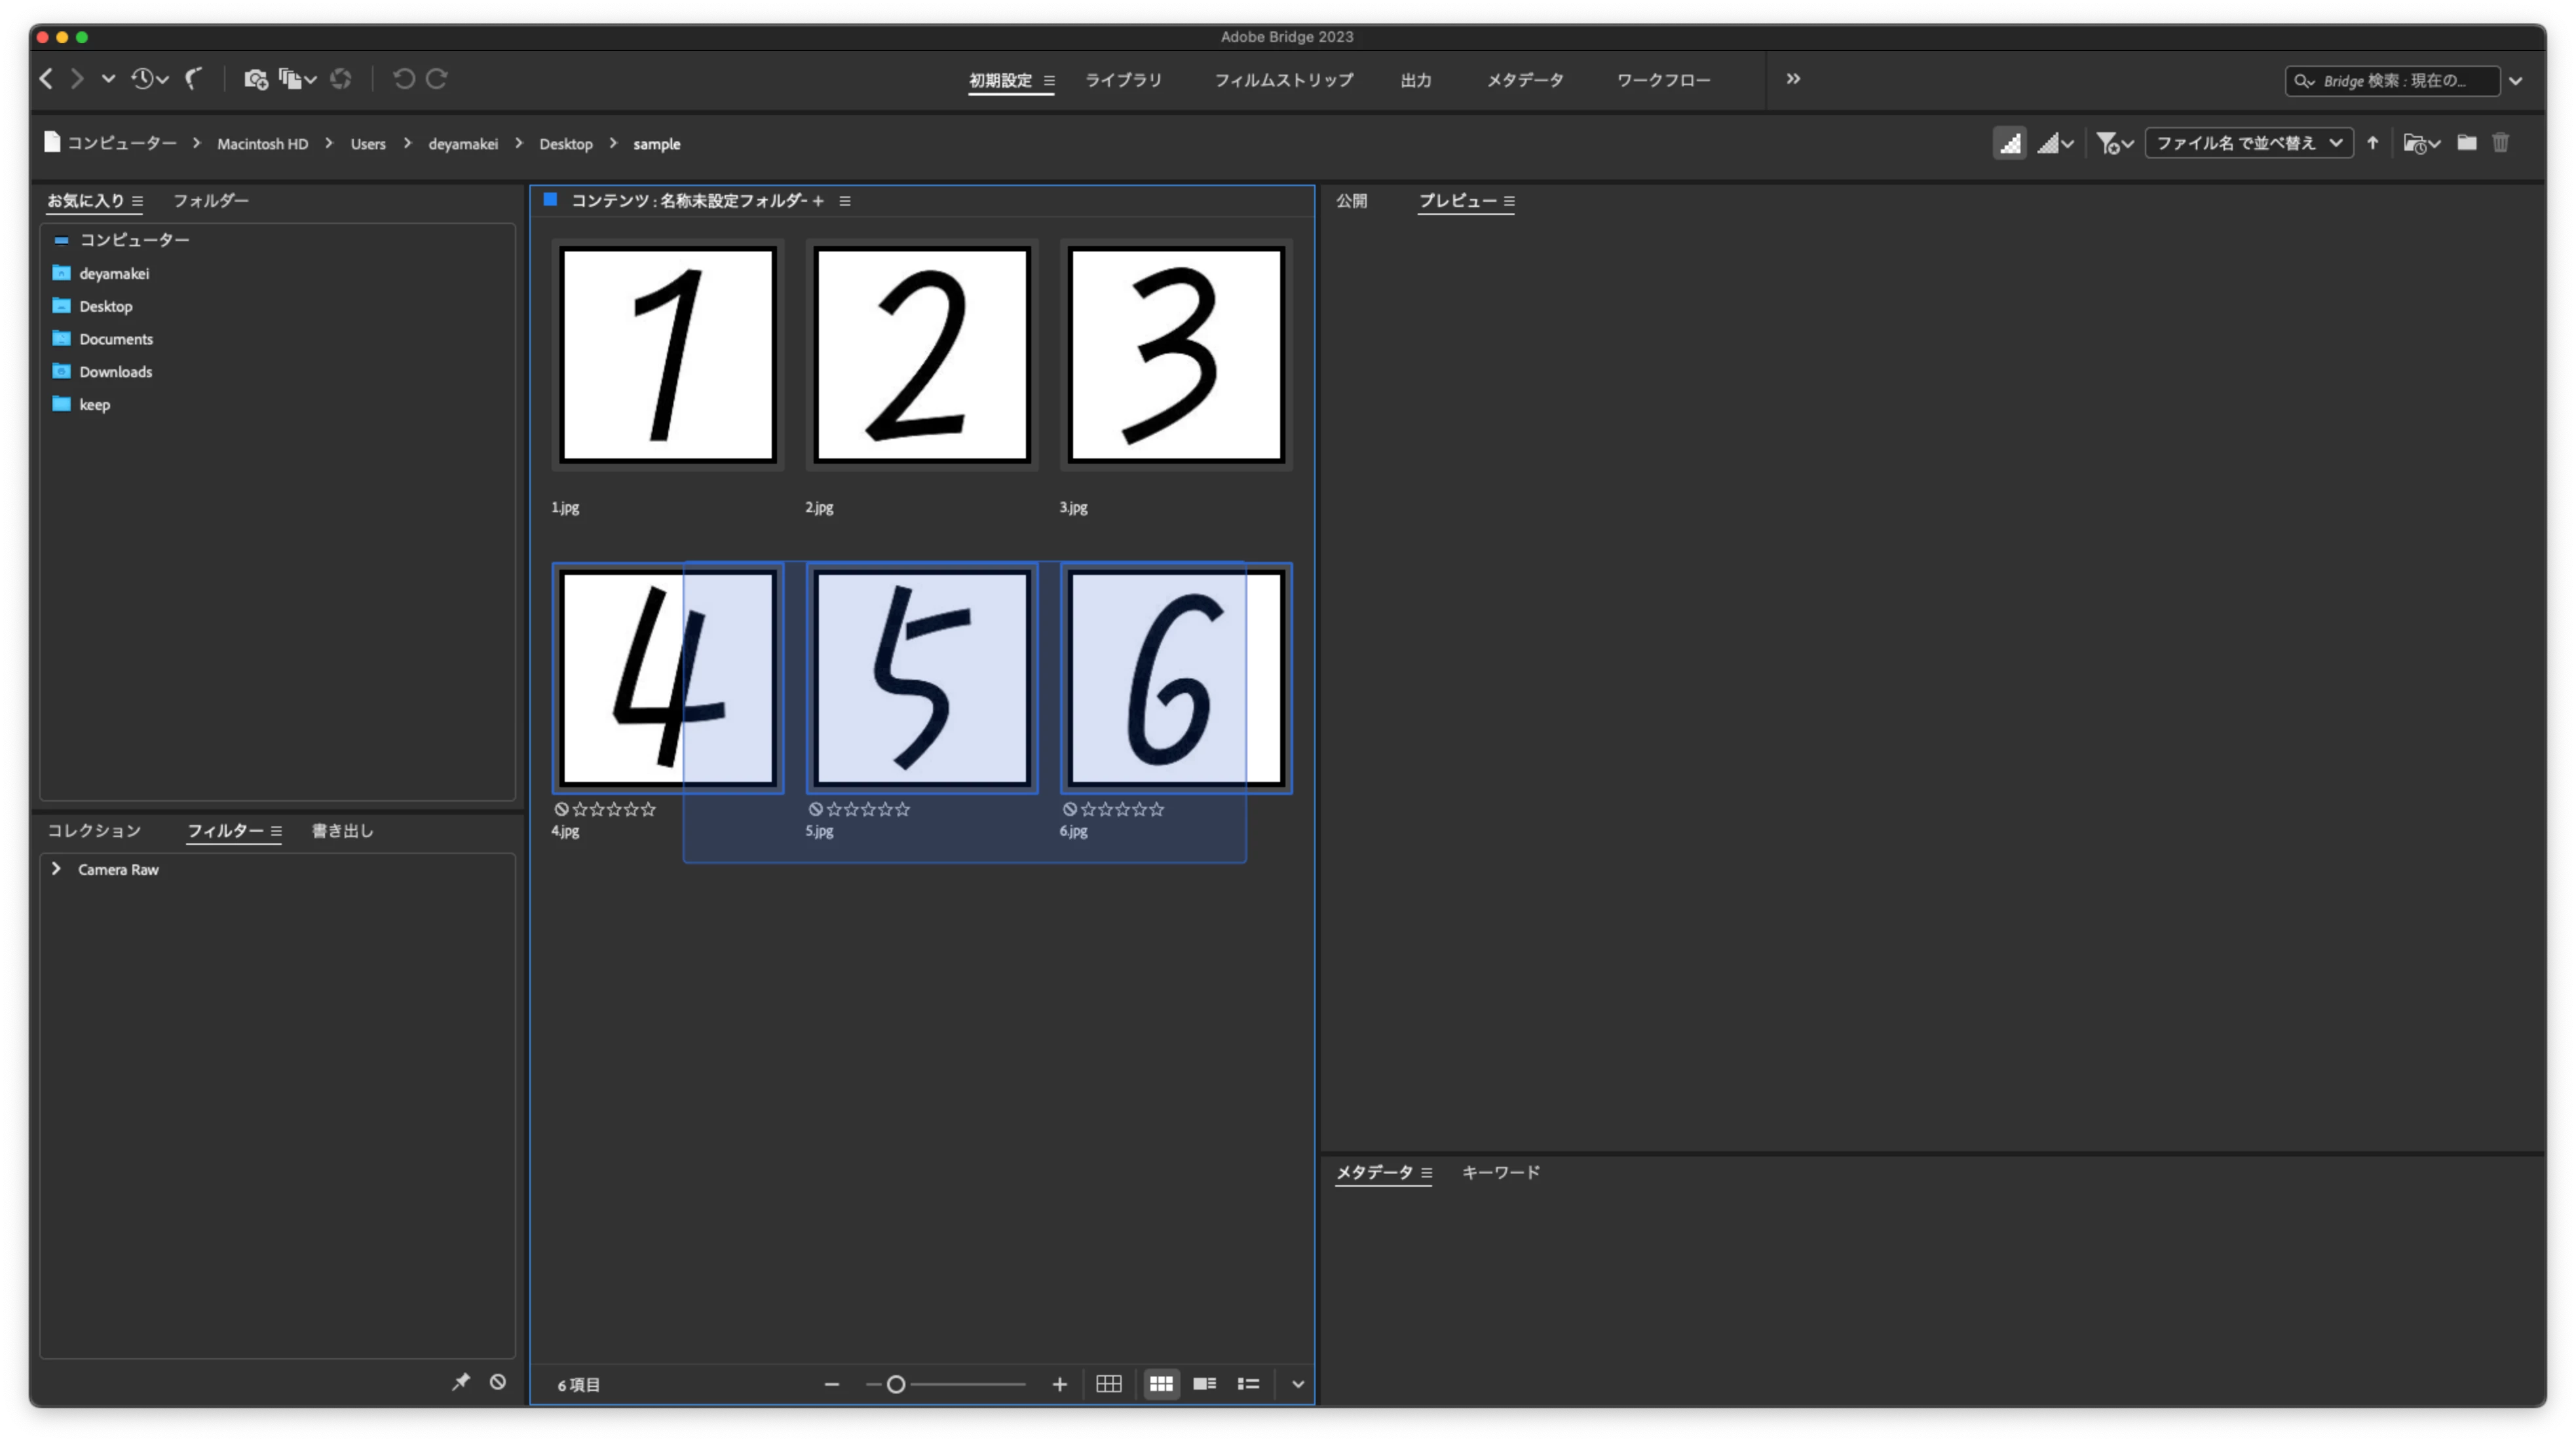This screenshot has width=2576, height=1442.
Task: Click the Get Photos from Camera icon
Action: tap(255, 79)
